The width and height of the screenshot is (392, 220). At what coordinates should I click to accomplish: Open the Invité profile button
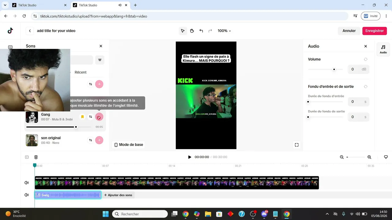(x=371, y=16)
